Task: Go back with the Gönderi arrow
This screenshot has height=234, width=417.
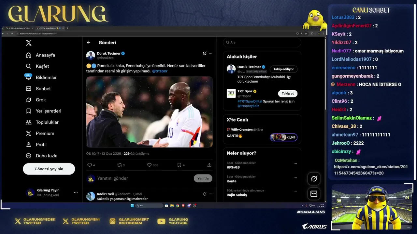Action: tap(88, 43)
